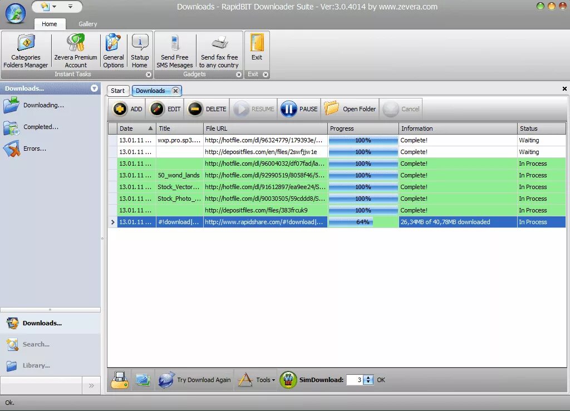
Task: Click the depositfiles.com/en/files/2swfjjw1e URL
Action: pyautogui.click(x=261, y=152)
